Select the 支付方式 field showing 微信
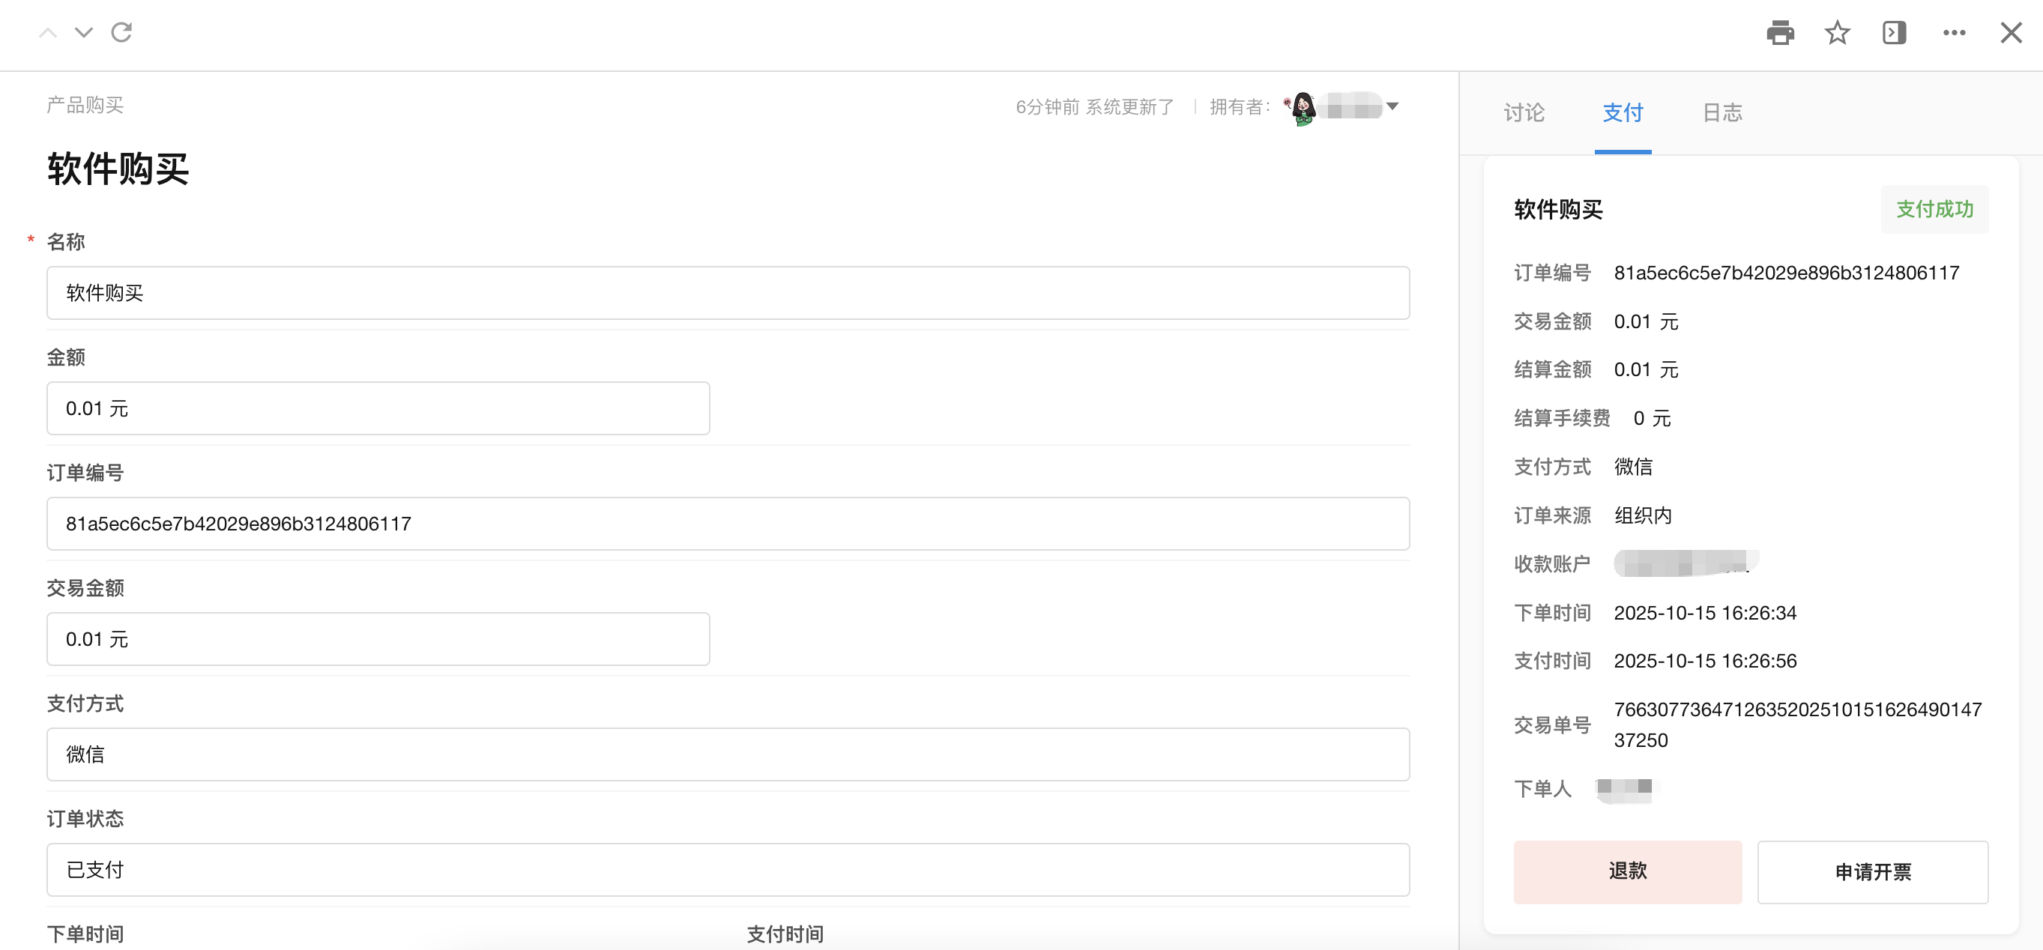Image resolution: width=2043 pixels, height=950 pixels. 727,754
